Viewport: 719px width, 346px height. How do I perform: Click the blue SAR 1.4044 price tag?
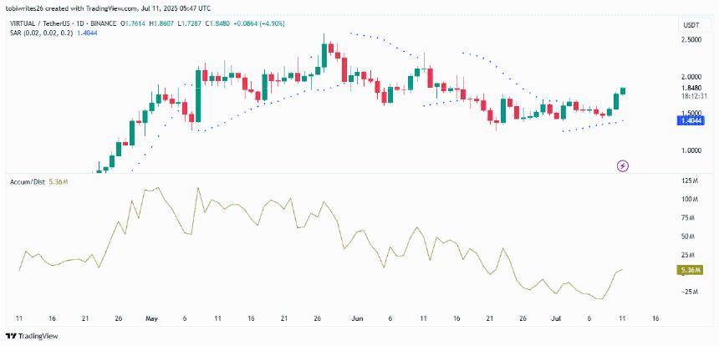coord(691,120)
